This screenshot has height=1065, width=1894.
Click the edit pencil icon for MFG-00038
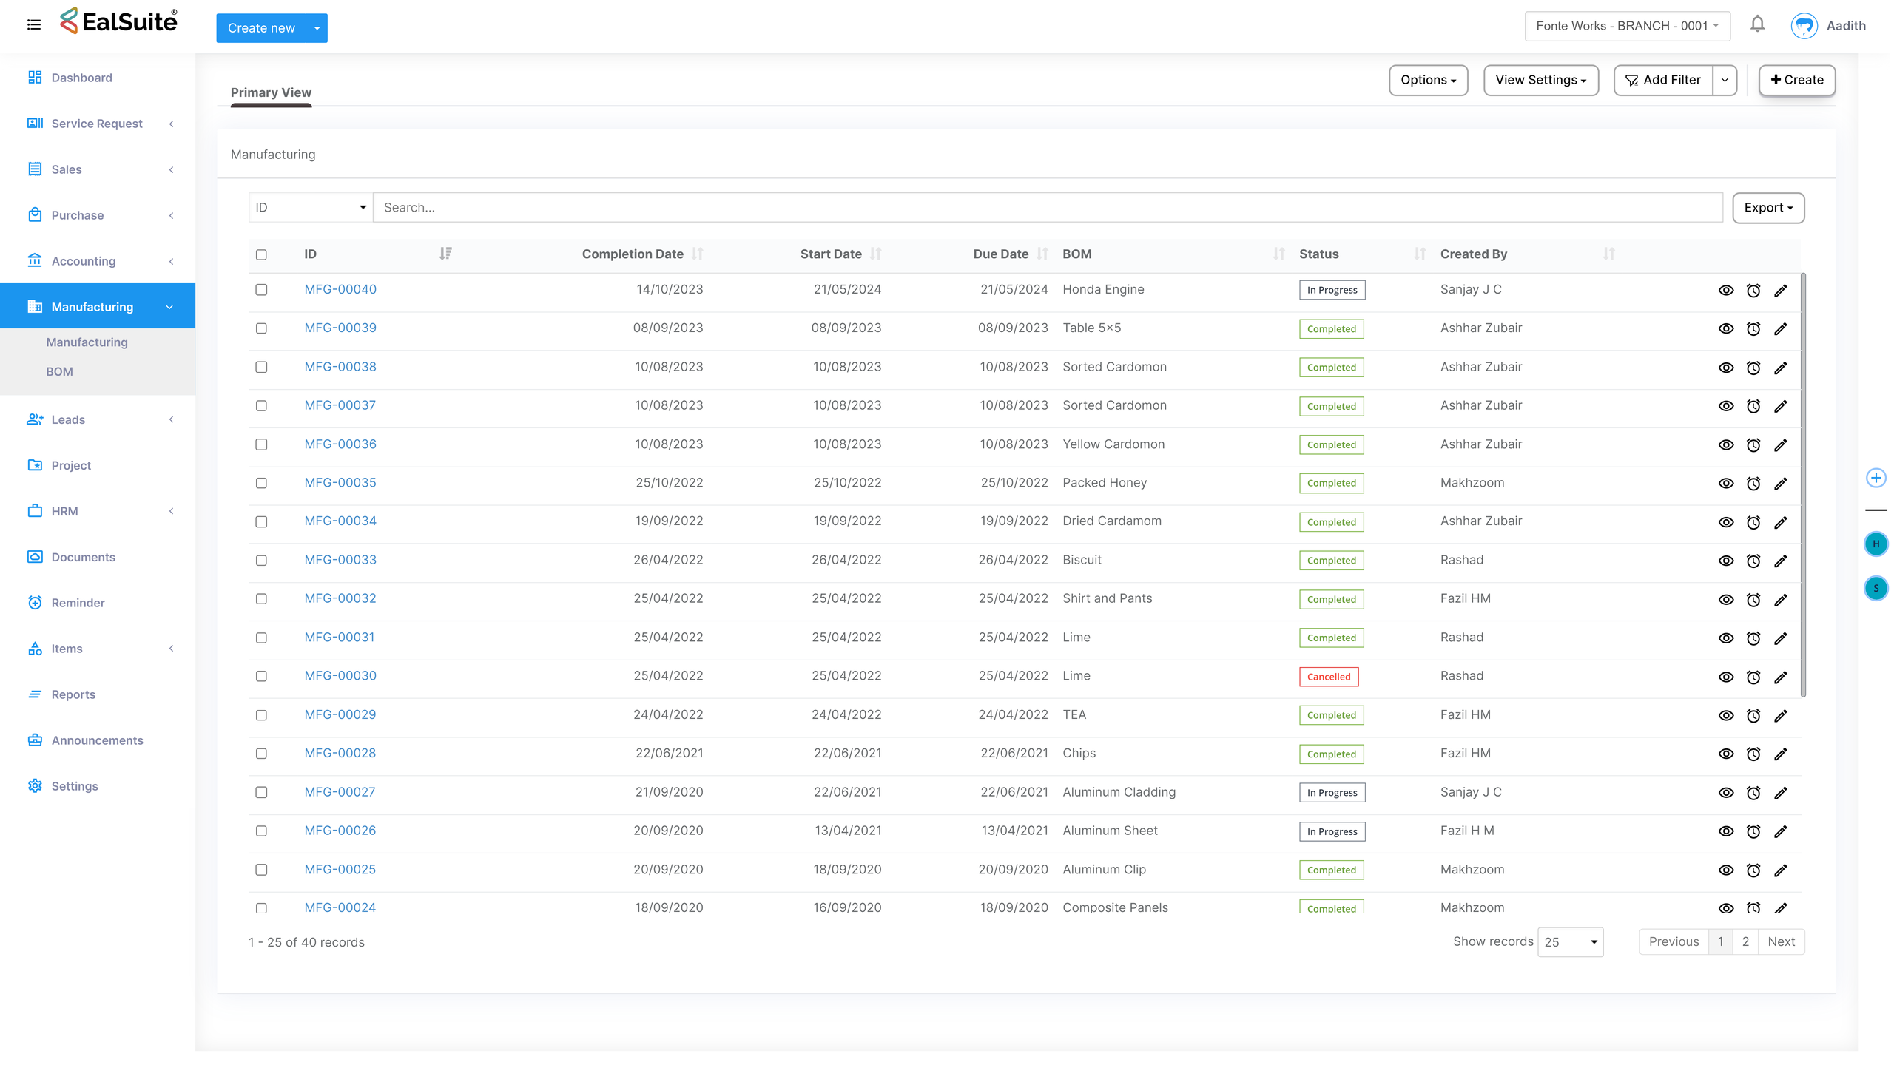tap(1780, 368)
